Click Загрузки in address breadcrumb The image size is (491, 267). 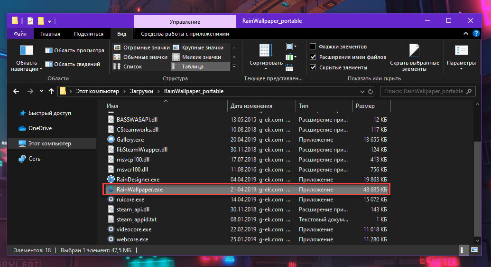pyautogui.click(x=141, y=91)
